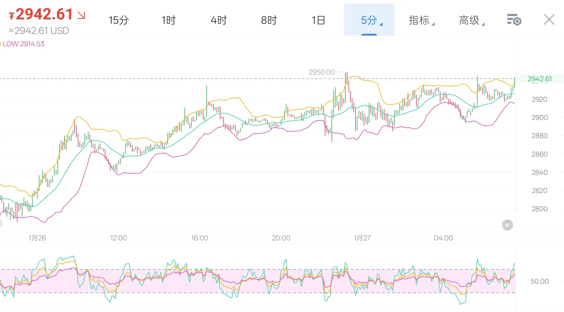
Task: Click the round K jump-to-latest button
Action: pos(507,225)
